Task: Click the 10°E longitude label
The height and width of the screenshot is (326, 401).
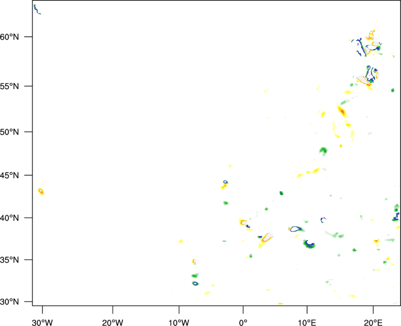Action: click(307, 322)
